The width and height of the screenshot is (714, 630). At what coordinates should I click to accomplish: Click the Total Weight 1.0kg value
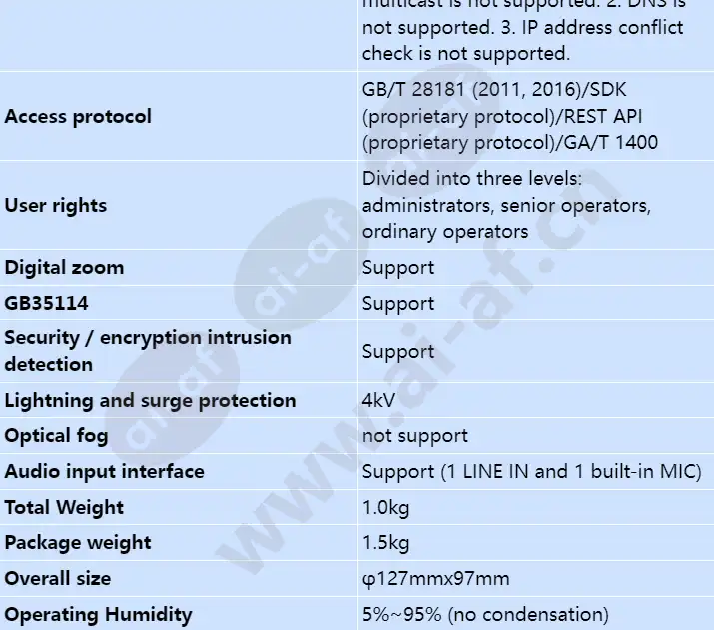[x=386, y=507]
